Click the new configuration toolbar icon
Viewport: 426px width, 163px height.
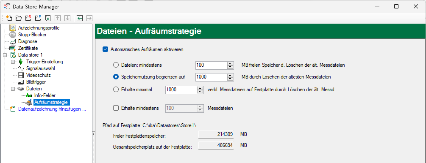point(9,18)
